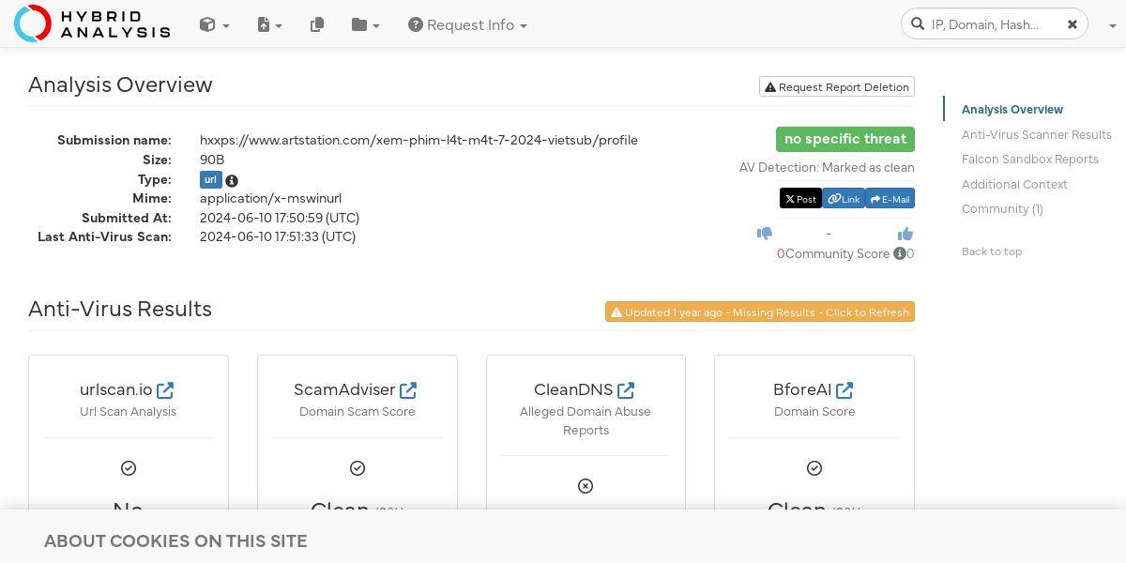Click the application/x-mswinurl mime value
Screen dimensions: 1126x563
tap(270, 198)
